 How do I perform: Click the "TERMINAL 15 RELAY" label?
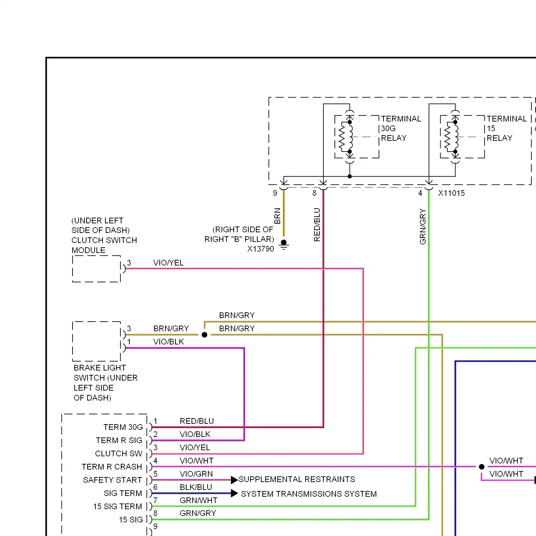pos(507,128)
